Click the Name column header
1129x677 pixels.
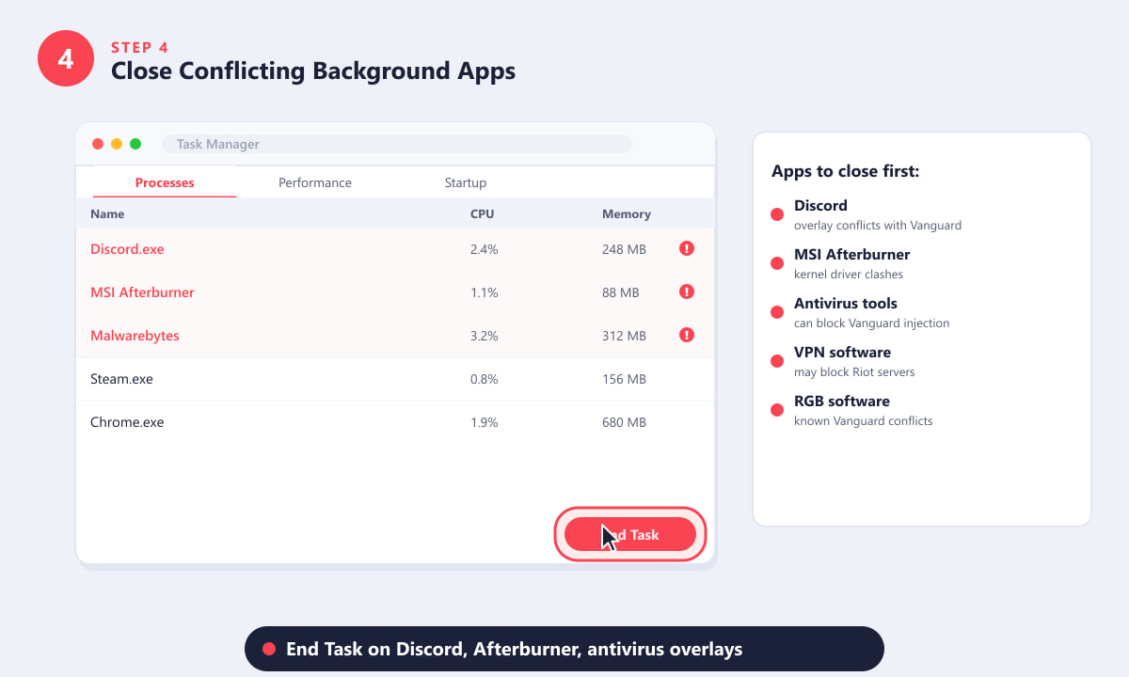[x=107, y=213]
